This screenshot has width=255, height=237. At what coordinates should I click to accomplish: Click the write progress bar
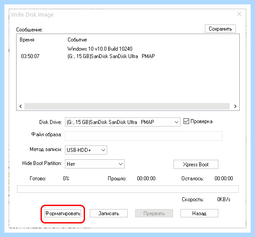pos(128,189)
